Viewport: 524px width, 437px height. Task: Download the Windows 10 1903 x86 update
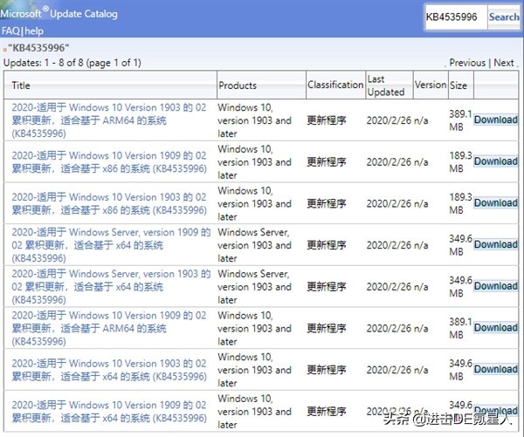(496, 202)
